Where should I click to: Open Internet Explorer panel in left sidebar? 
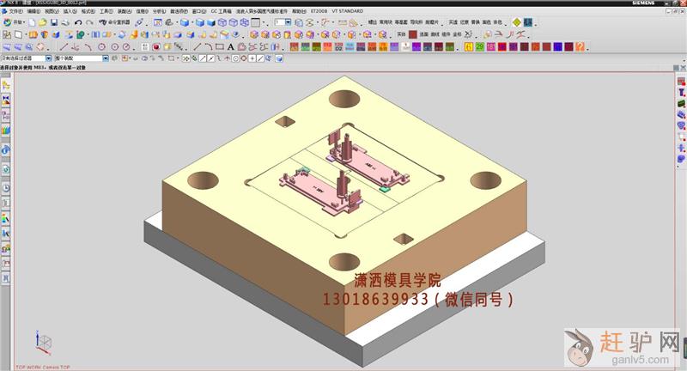(5, 149)
